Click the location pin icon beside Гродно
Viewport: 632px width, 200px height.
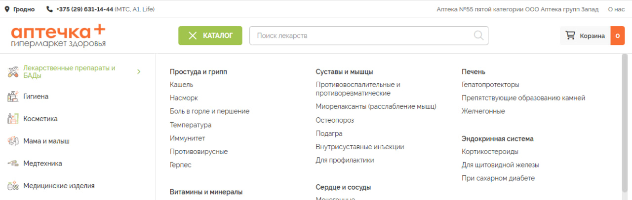tap(7, 9)
